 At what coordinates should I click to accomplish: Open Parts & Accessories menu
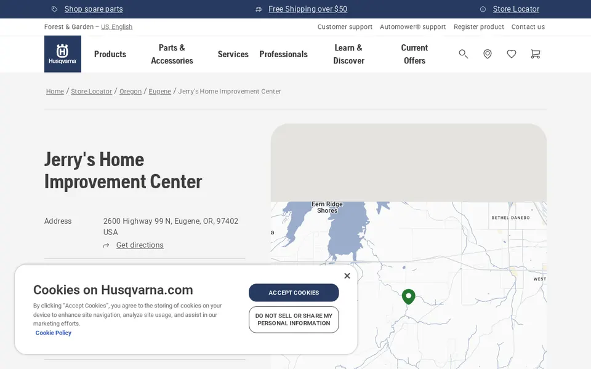(172, 54)
